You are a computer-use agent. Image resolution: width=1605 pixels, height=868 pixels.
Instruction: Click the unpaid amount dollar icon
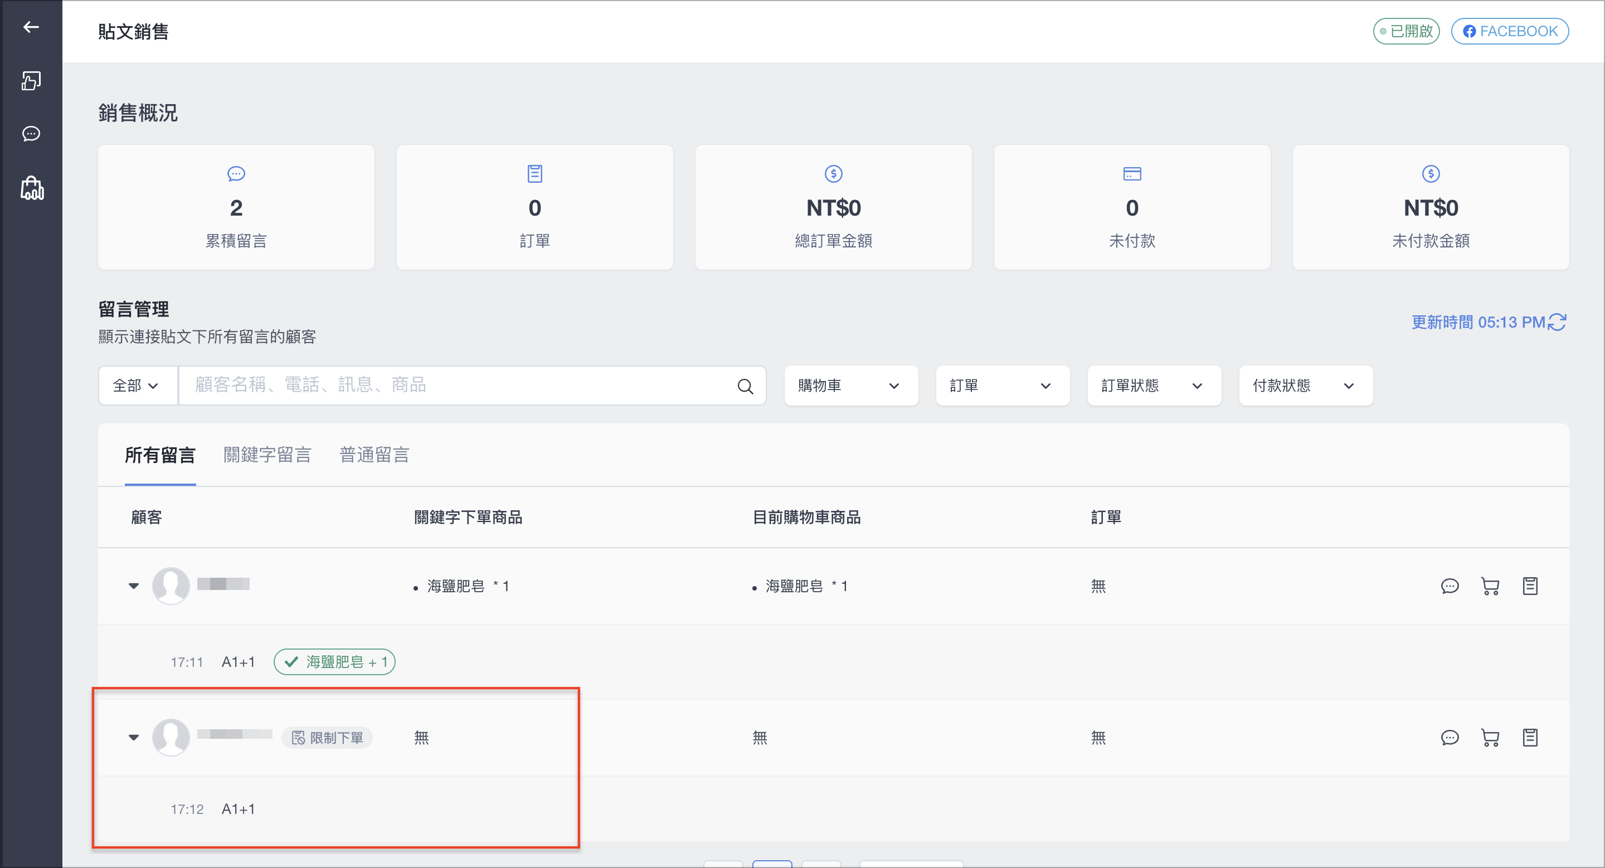(x=1431, y=174)
